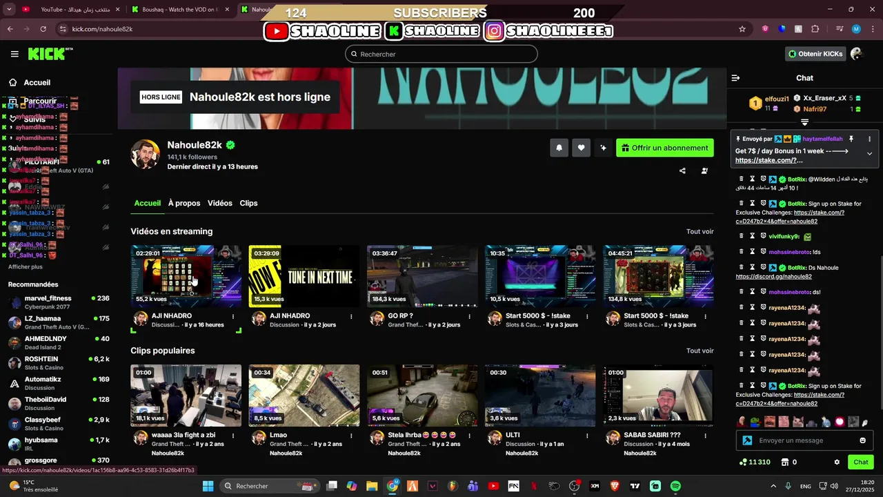Open the shop icon beside 0
This screenshot has height=497, width=883.
784,462
